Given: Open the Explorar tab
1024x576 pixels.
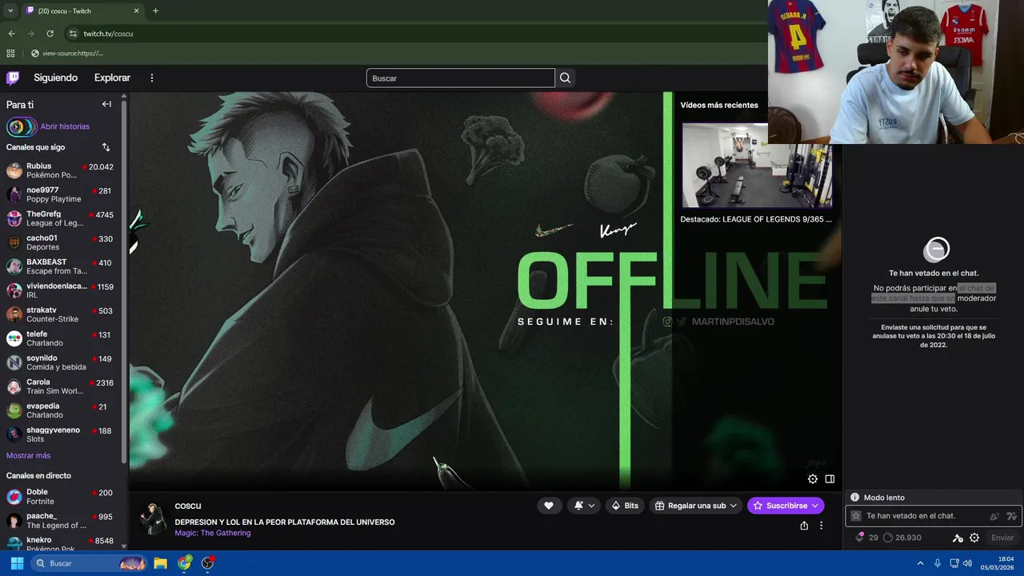Looking at the screenshot, I should coord(112,78).
